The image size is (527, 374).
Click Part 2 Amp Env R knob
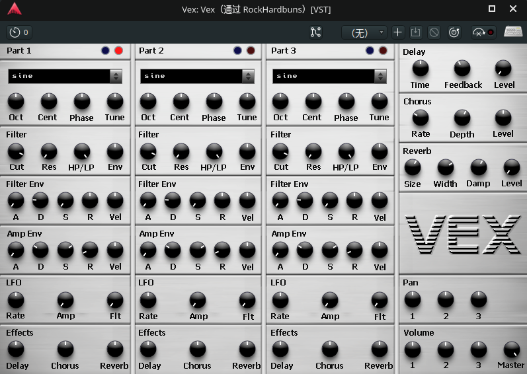click(222, 250)
